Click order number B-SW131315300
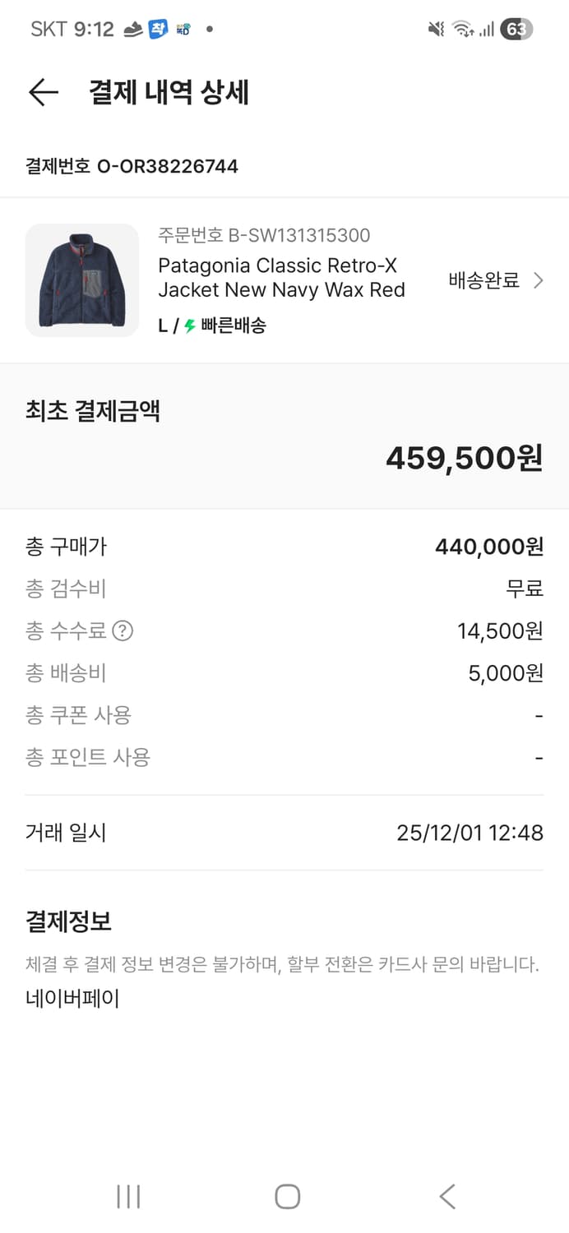Viewport: 569px width, 1233px height. coord(265,235)
